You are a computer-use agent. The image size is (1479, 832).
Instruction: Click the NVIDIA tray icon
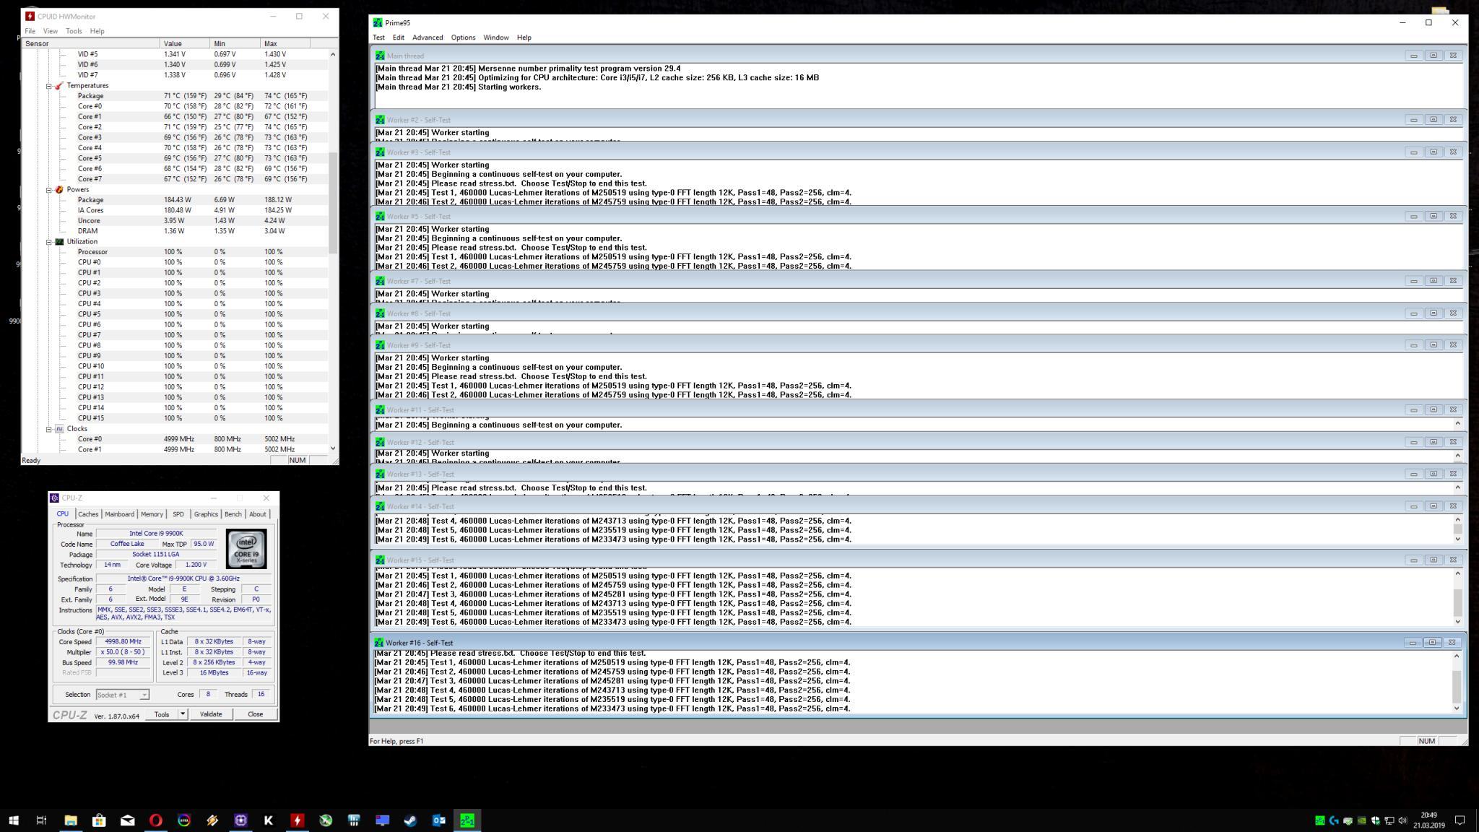pos(1361,820)
